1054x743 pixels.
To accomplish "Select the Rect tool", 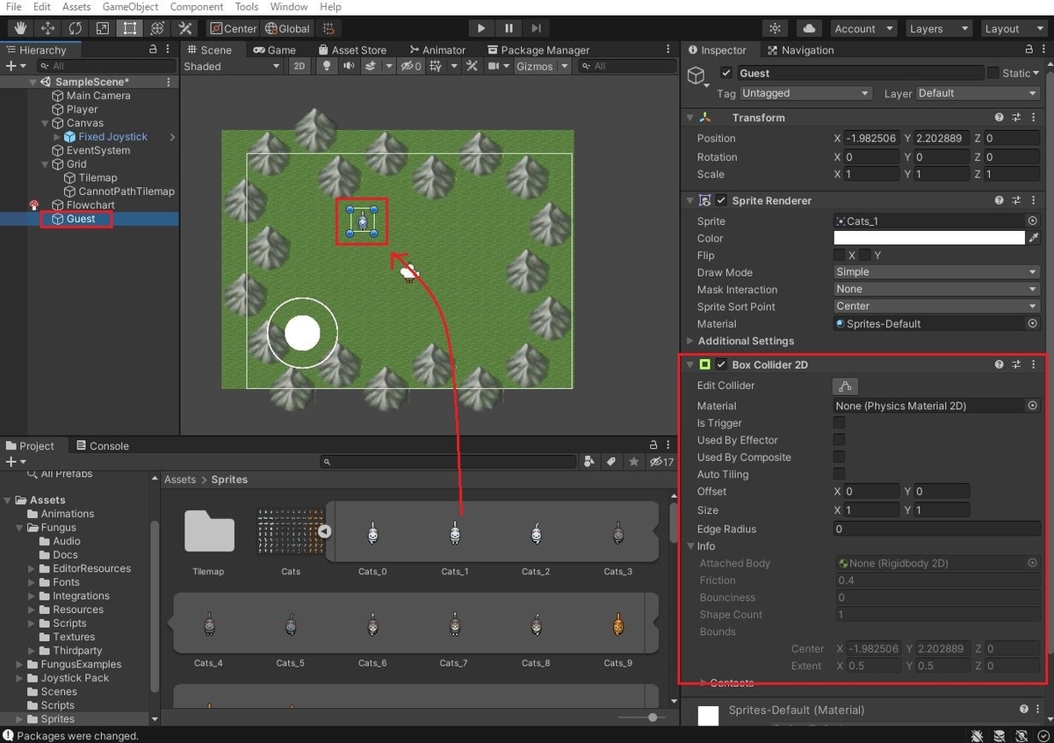I will [x=129, y=28].
